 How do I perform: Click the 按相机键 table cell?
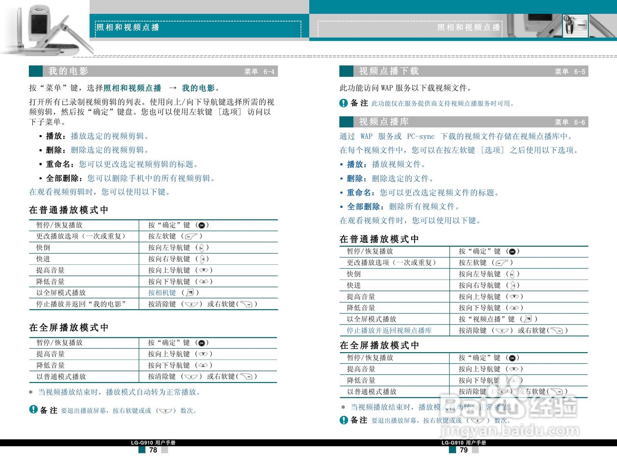pyautogui.click(x=162, y=293)
